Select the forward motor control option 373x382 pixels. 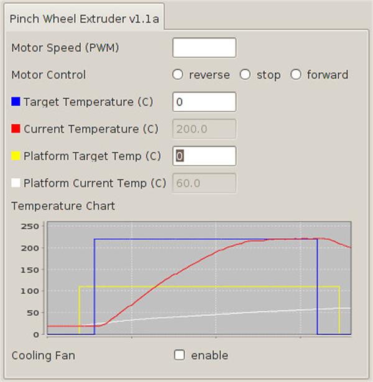[x=296, y=75]
